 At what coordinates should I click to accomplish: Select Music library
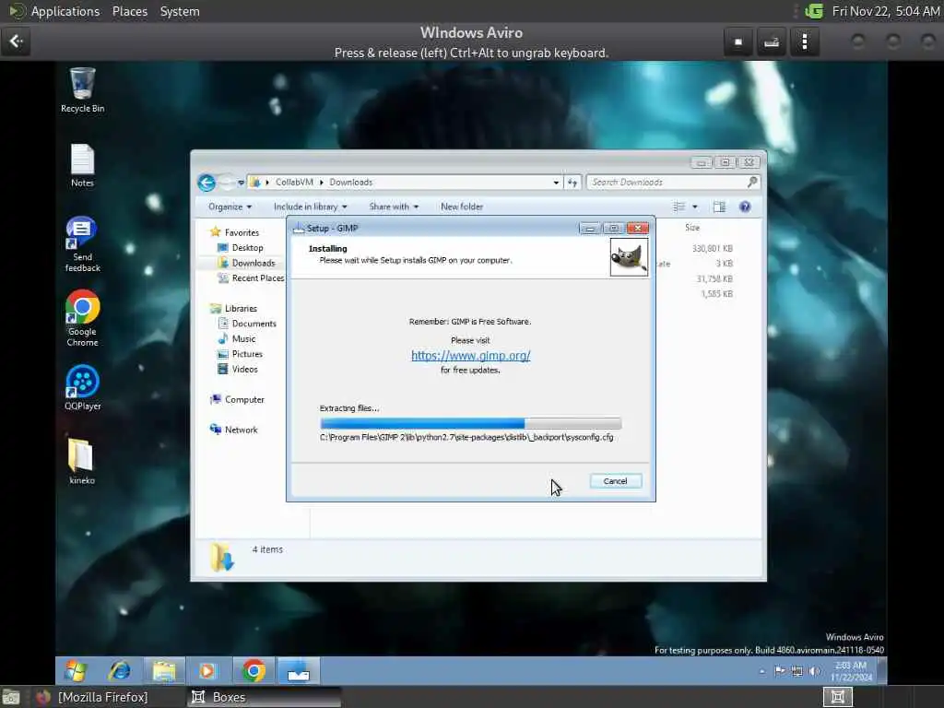tap(236, 339)
